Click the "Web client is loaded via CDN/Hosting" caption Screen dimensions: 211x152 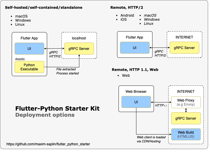[151, 139]
